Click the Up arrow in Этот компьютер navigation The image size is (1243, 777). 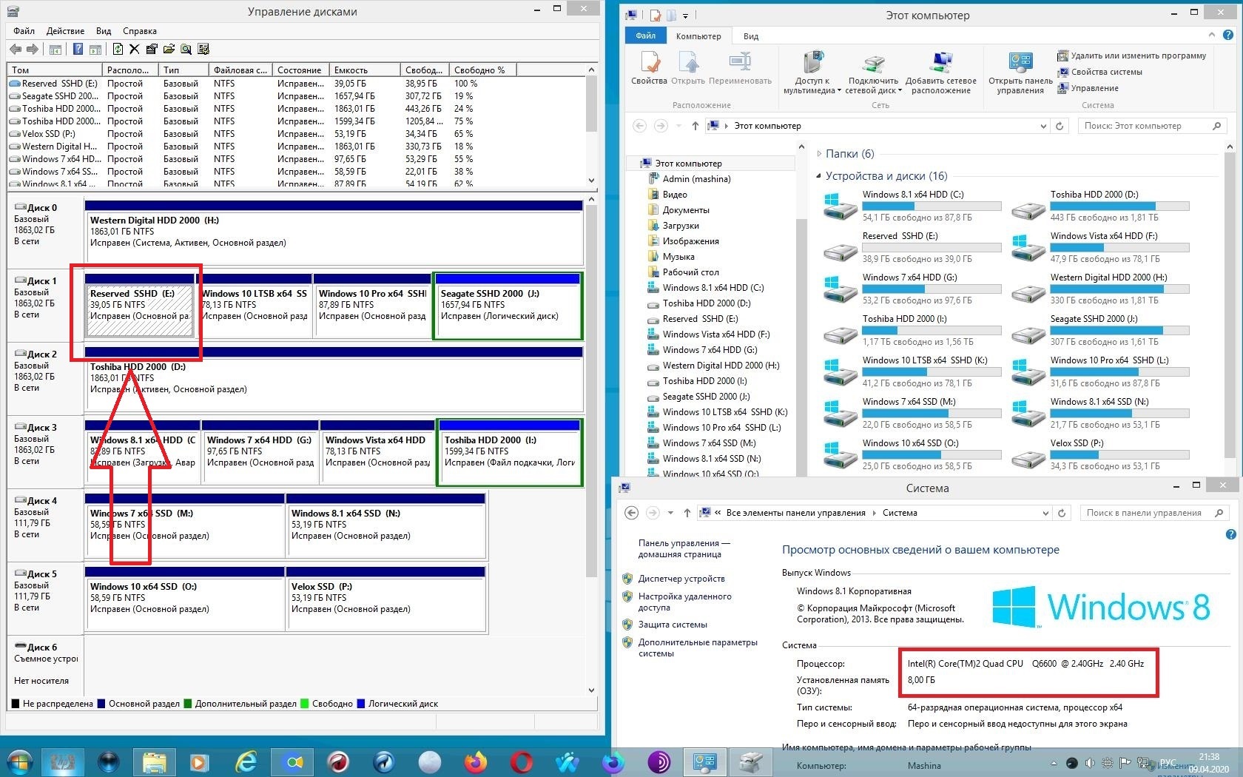695,126
